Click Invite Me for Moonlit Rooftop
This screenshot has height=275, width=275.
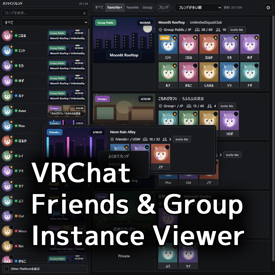(237, 30)
